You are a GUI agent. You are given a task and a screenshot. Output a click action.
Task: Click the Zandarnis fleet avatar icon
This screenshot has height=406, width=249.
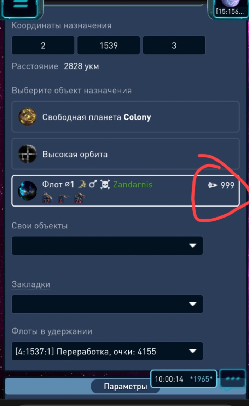point(28,191)
